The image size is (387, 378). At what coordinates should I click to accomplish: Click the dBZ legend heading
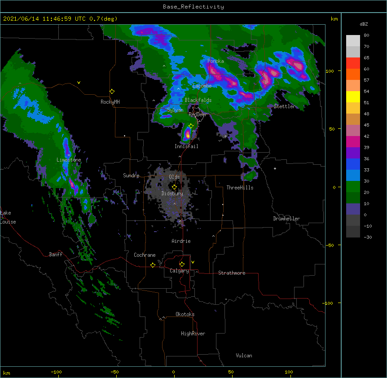click(x=364, y=24)
